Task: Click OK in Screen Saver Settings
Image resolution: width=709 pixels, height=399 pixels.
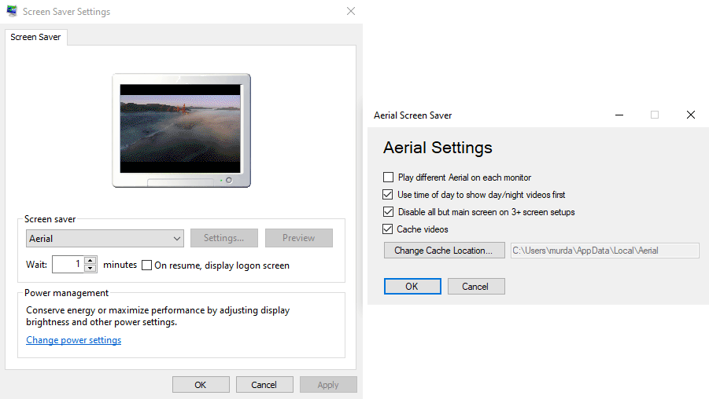Action: (x=201, y=385)
